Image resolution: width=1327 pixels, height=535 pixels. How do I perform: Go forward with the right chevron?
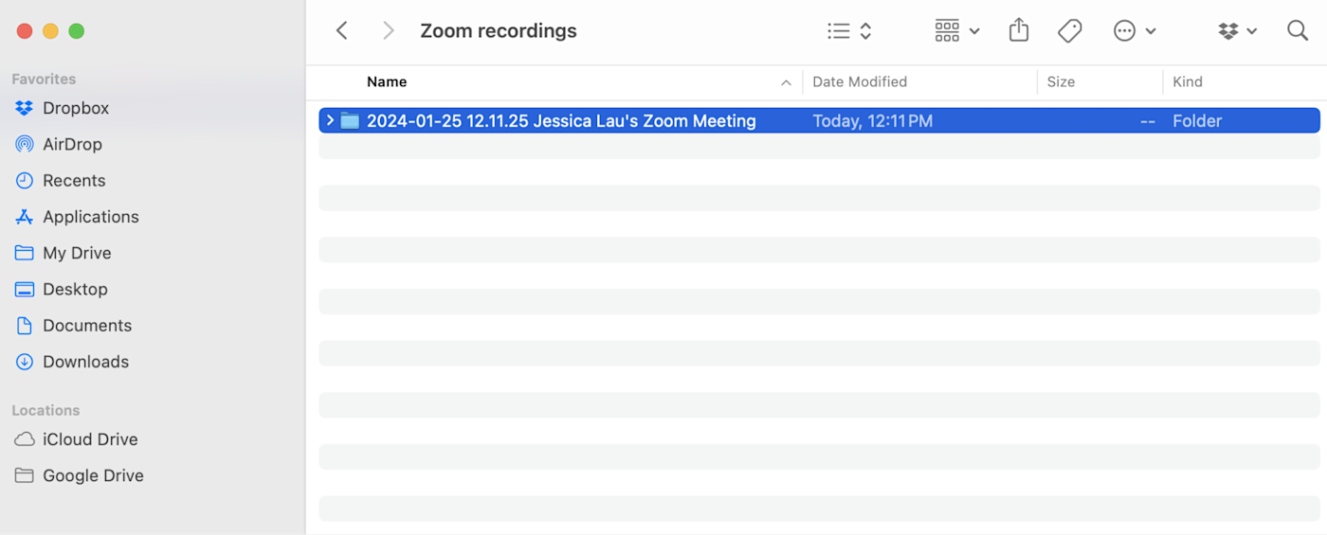coord(388,30)
